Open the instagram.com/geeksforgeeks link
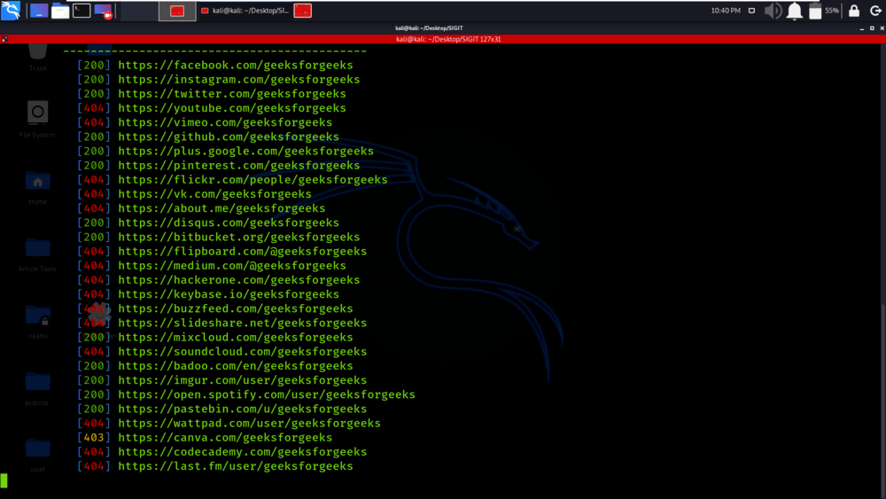 (x=239, y=79)
